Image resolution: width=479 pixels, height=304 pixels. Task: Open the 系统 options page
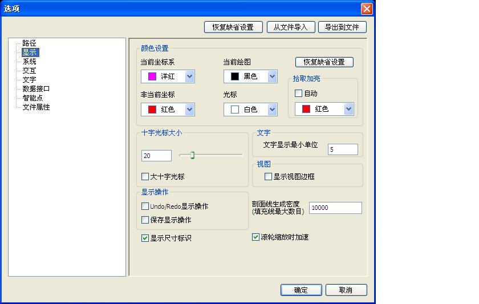click(x=29, y=62)
